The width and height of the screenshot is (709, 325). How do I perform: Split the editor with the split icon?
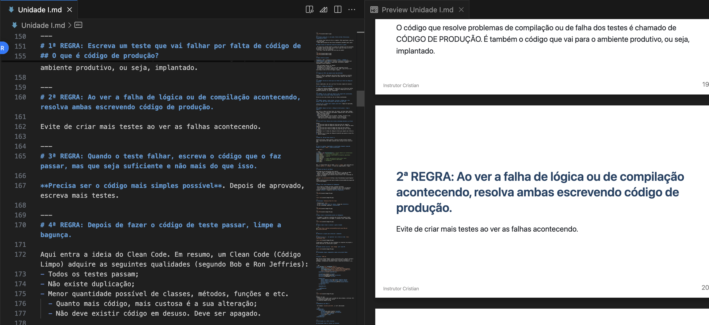click(x=338, y=10)
